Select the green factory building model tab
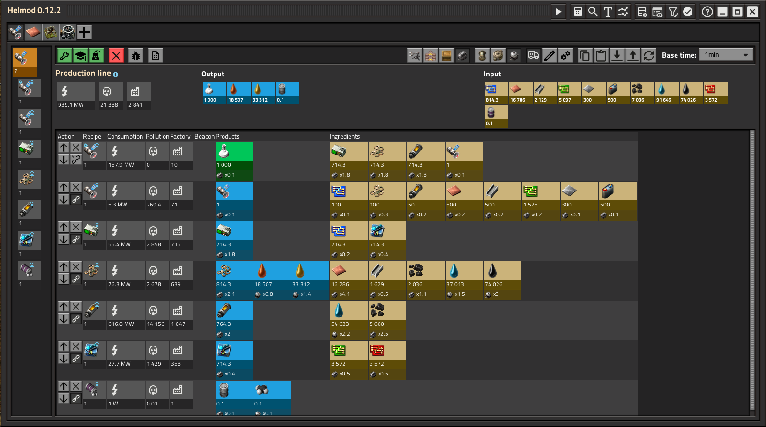Image resolution: width=766 pixels, height=427 pixels. (51, 32)
